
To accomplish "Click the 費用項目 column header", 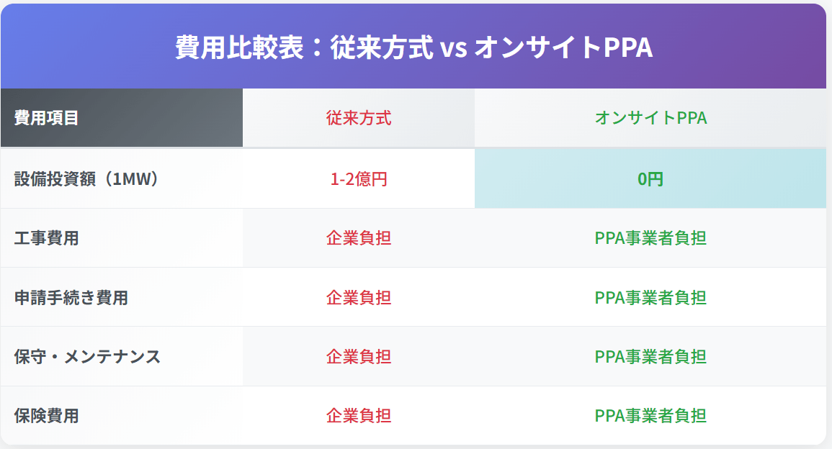I will click(47, 118).
